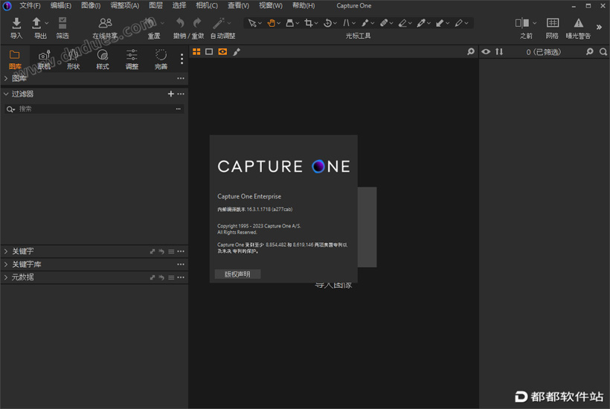The height and width of the screenshot is (409, 610).
Task: Toggle the Exposure Warning (曝光警告) triangle
Action: (579, 23)
